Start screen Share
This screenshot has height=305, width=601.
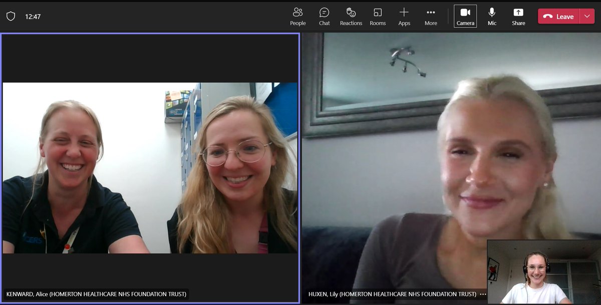pos(518,16)
